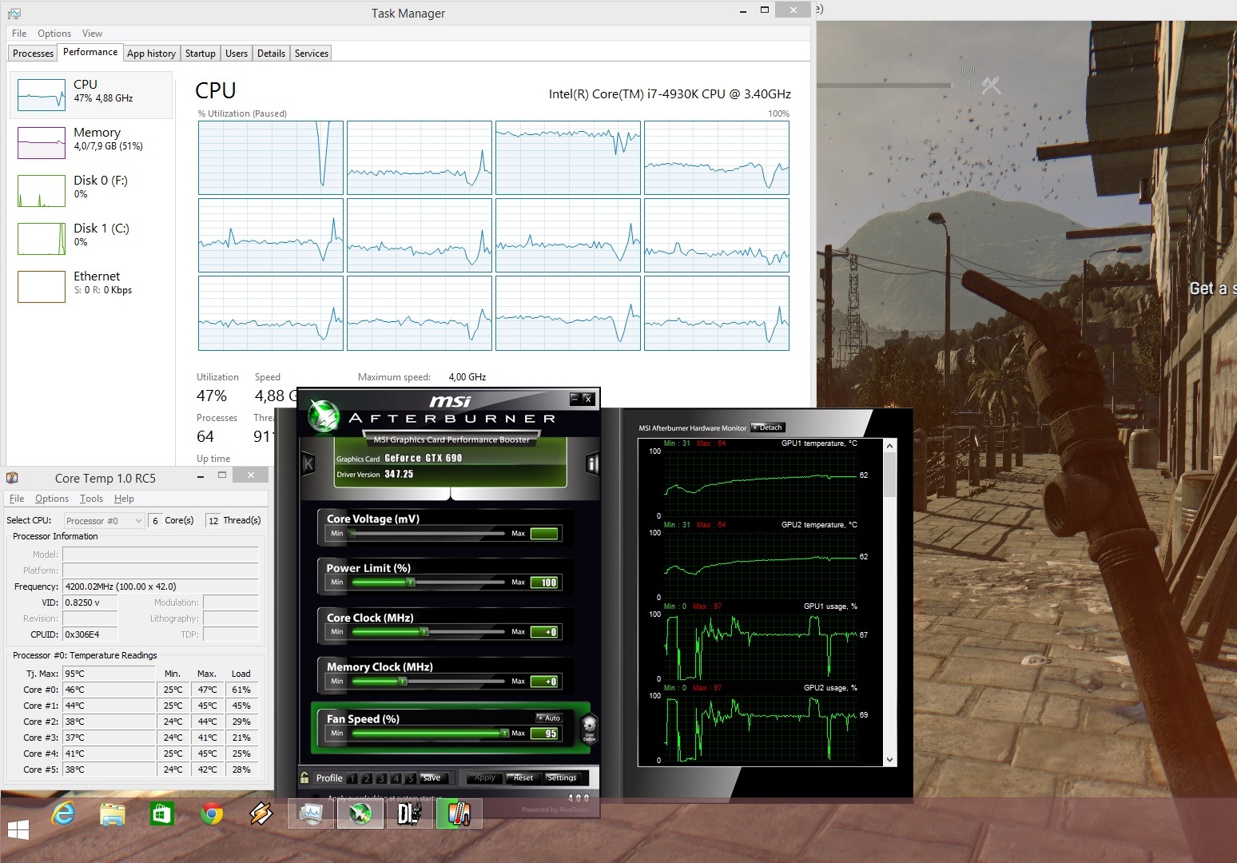This screenshot has width=1237, height=863.
Task: Launch Google Chrome from the taskbar
Action: tap(212, 814)
